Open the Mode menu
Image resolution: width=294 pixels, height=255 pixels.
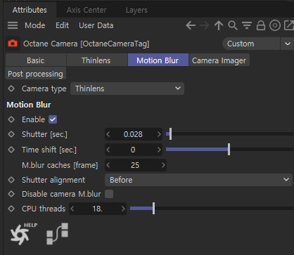35,25
